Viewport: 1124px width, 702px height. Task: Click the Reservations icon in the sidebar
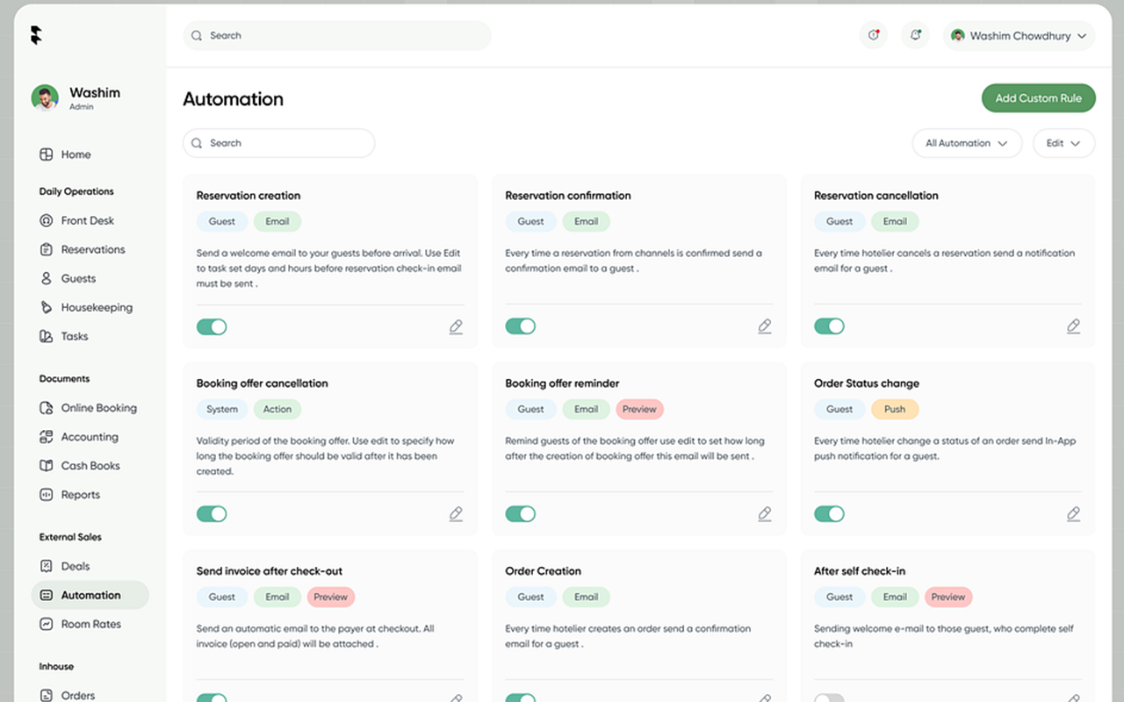[44, 249]
